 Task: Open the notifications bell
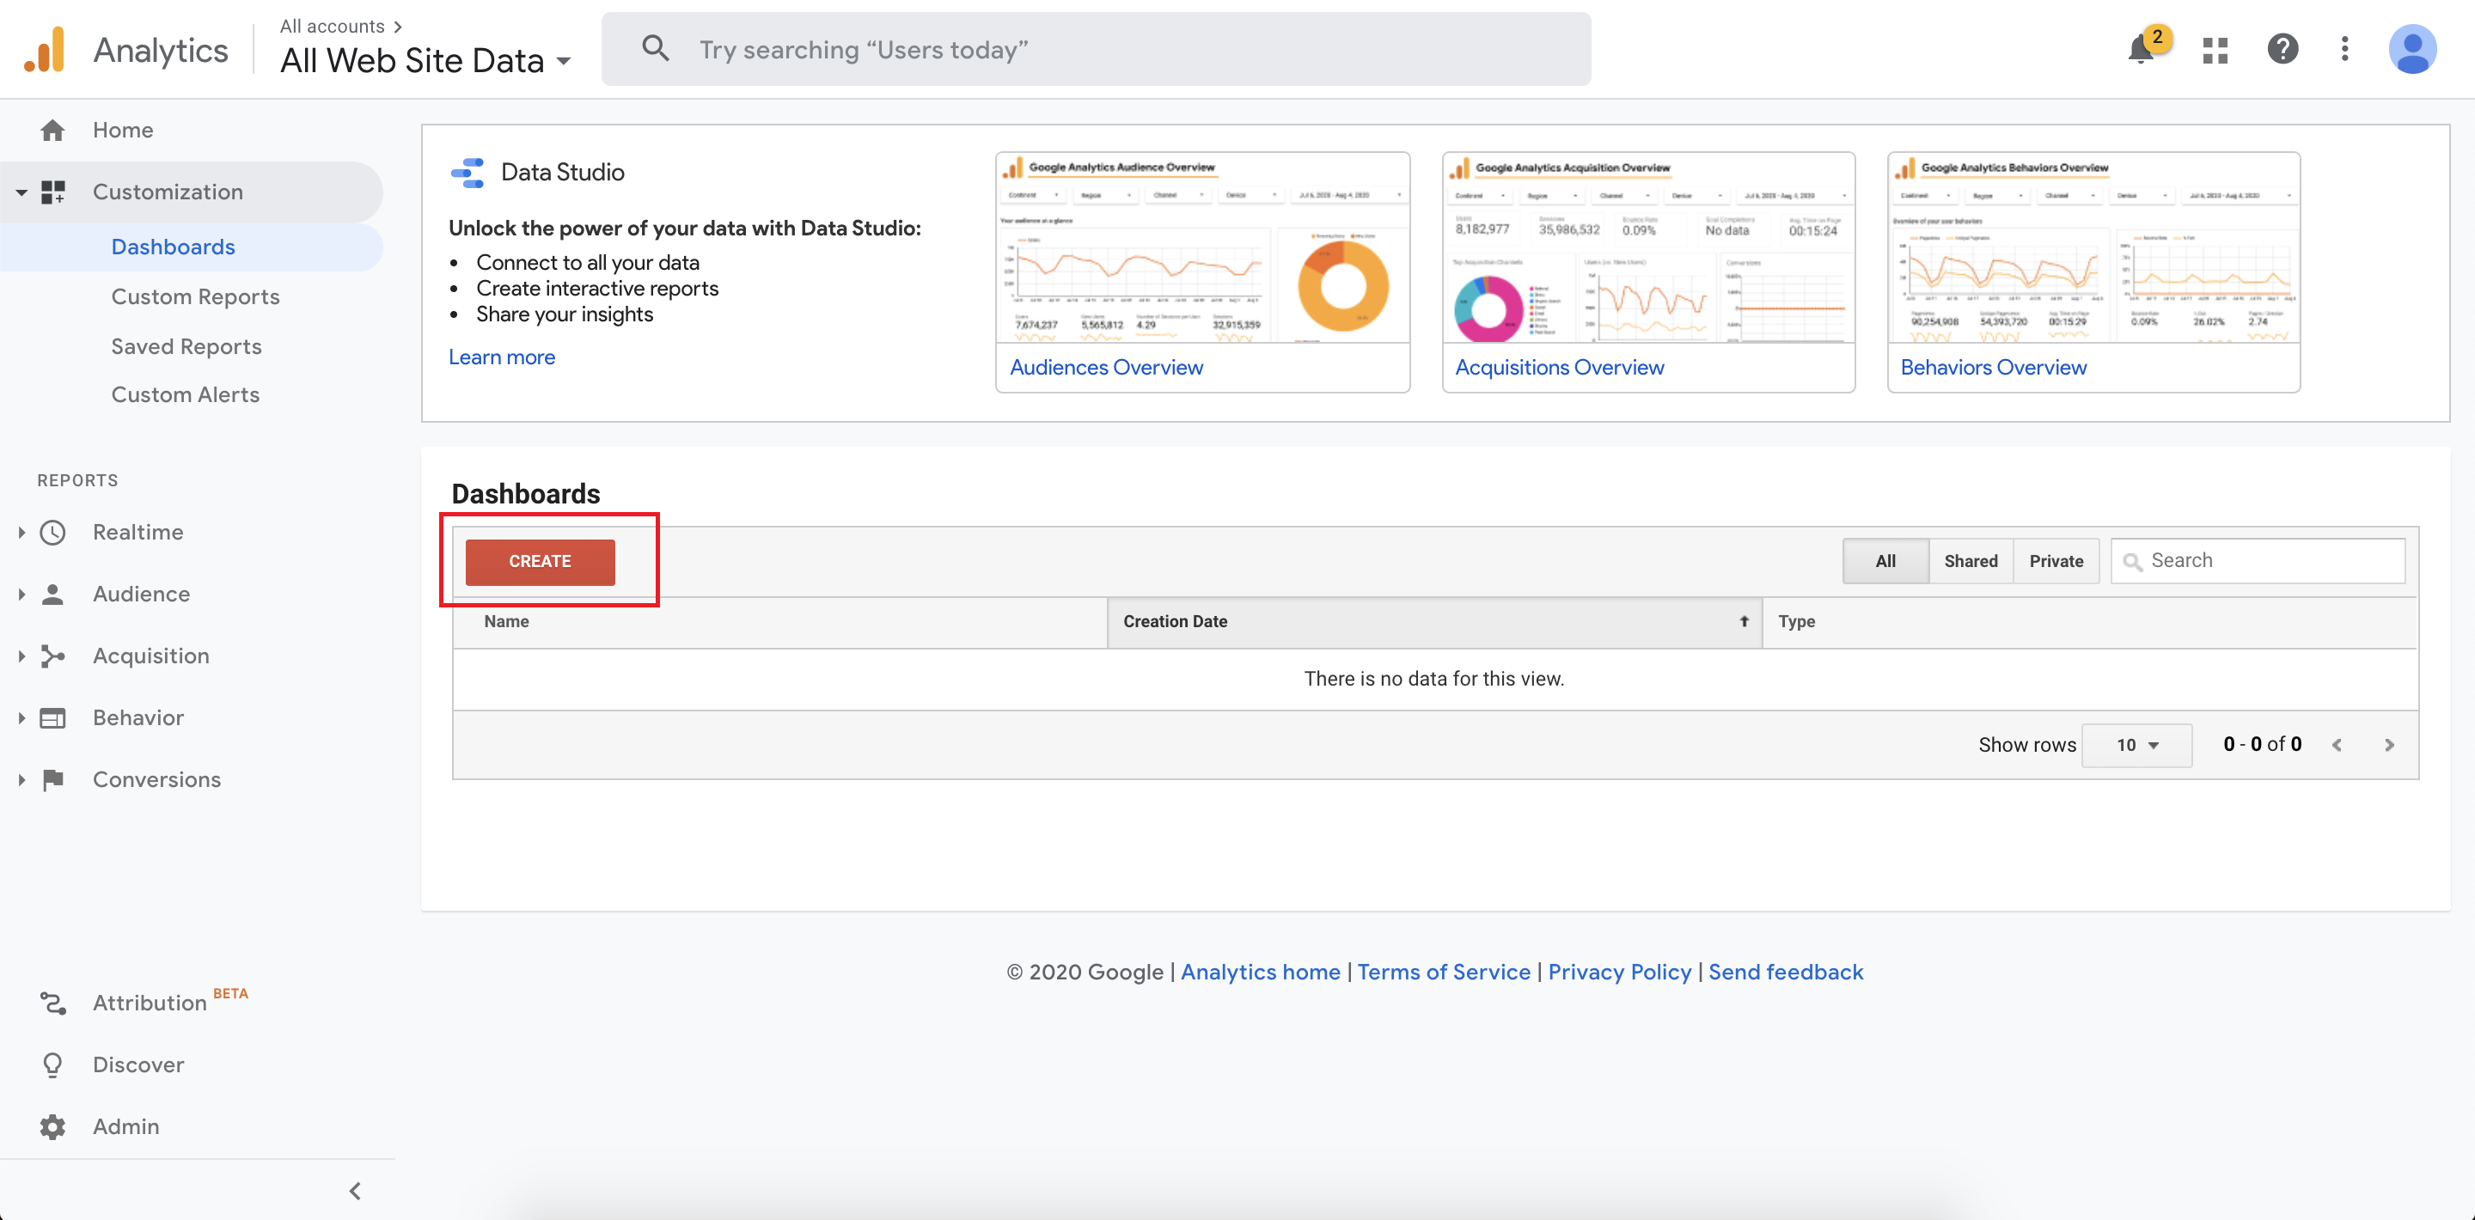[x=2141, y=49]
